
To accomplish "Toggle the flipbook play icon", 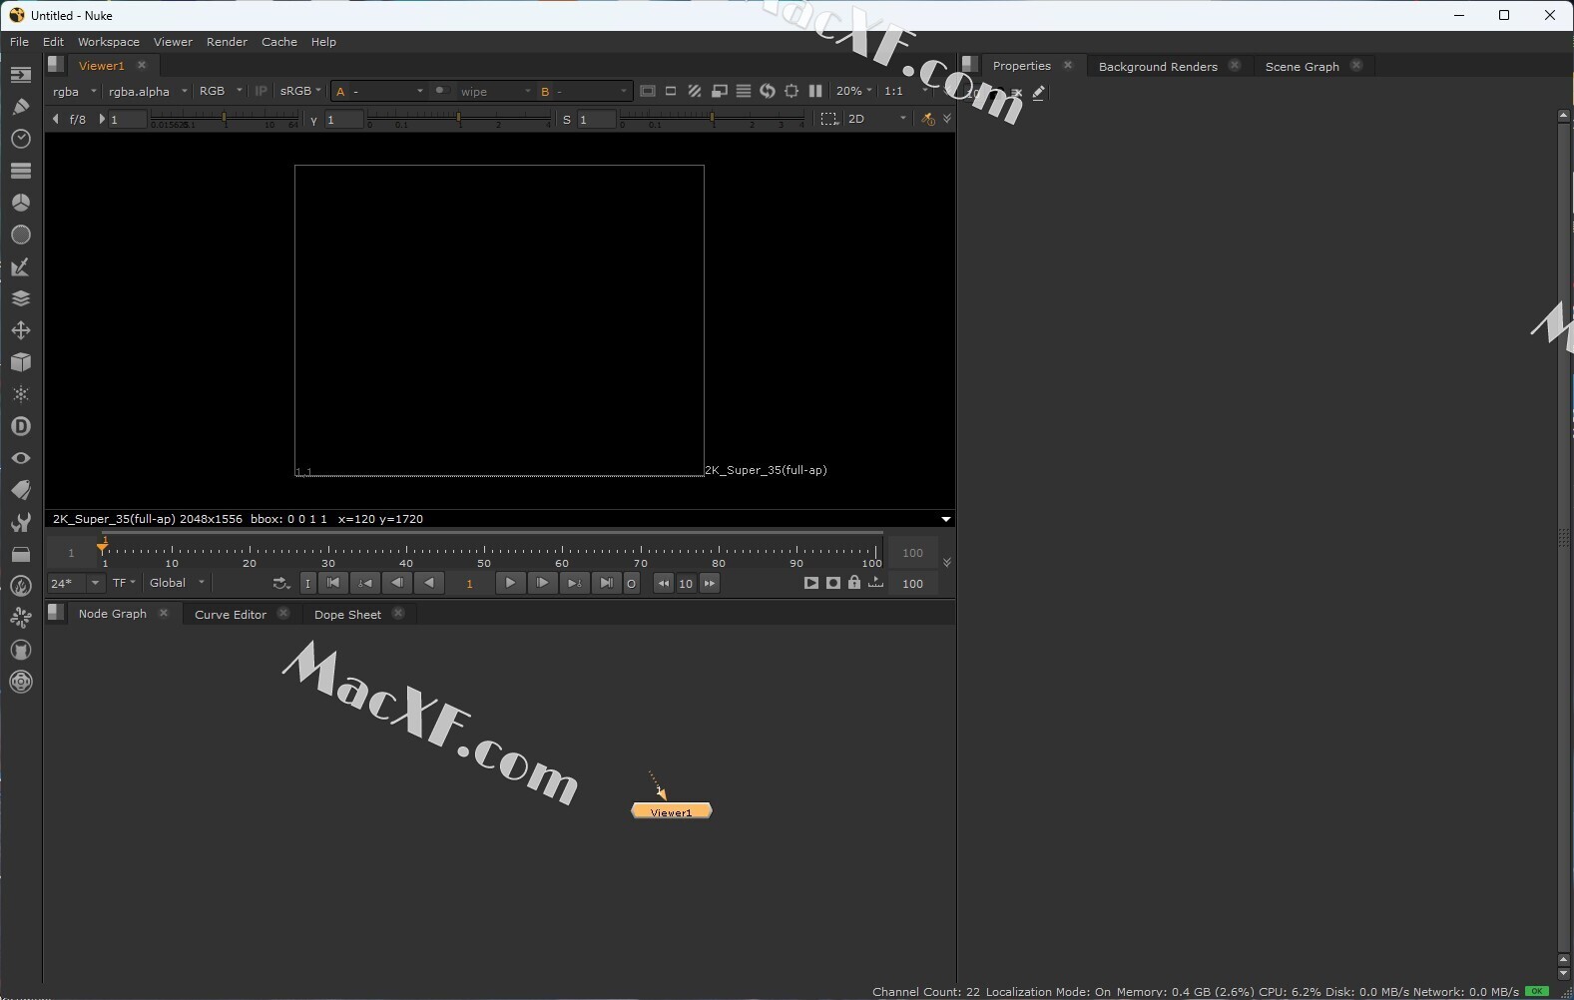I will [x=810, y=583].
